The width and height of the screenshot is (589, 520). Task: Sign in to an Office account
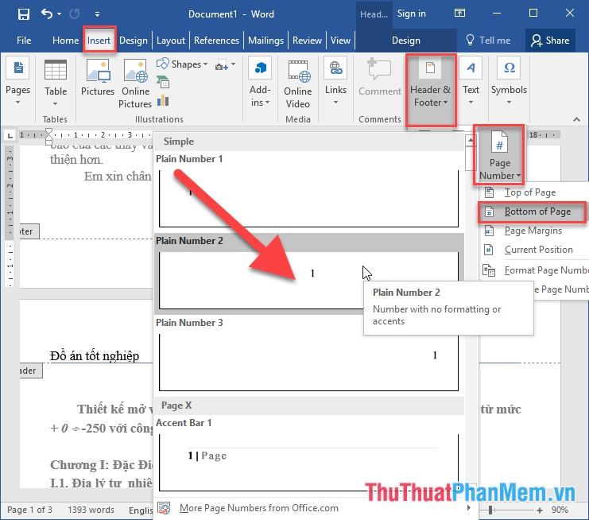click(x=411, y=14)
